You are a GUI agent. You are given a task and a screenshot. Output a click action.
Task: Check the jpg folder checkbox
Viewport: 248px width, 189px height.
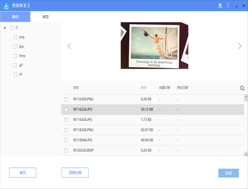[15, 46]
